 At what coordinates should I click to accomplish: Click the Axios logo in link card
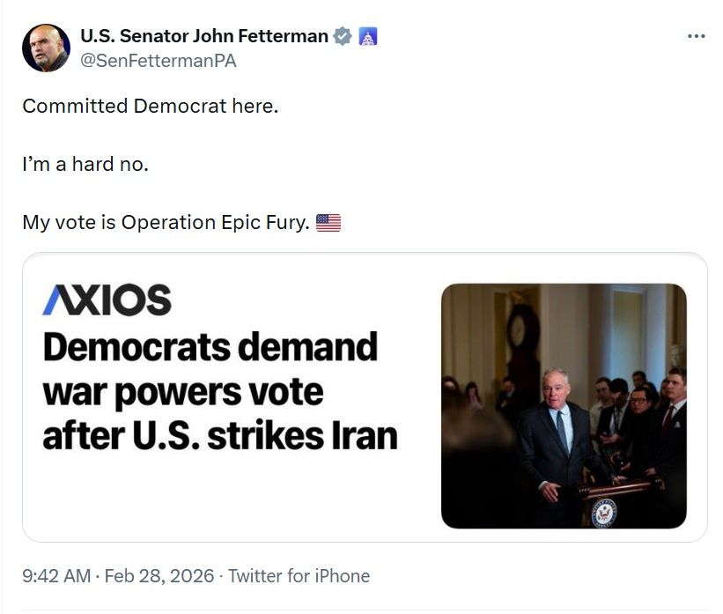(x=106, y=300)
